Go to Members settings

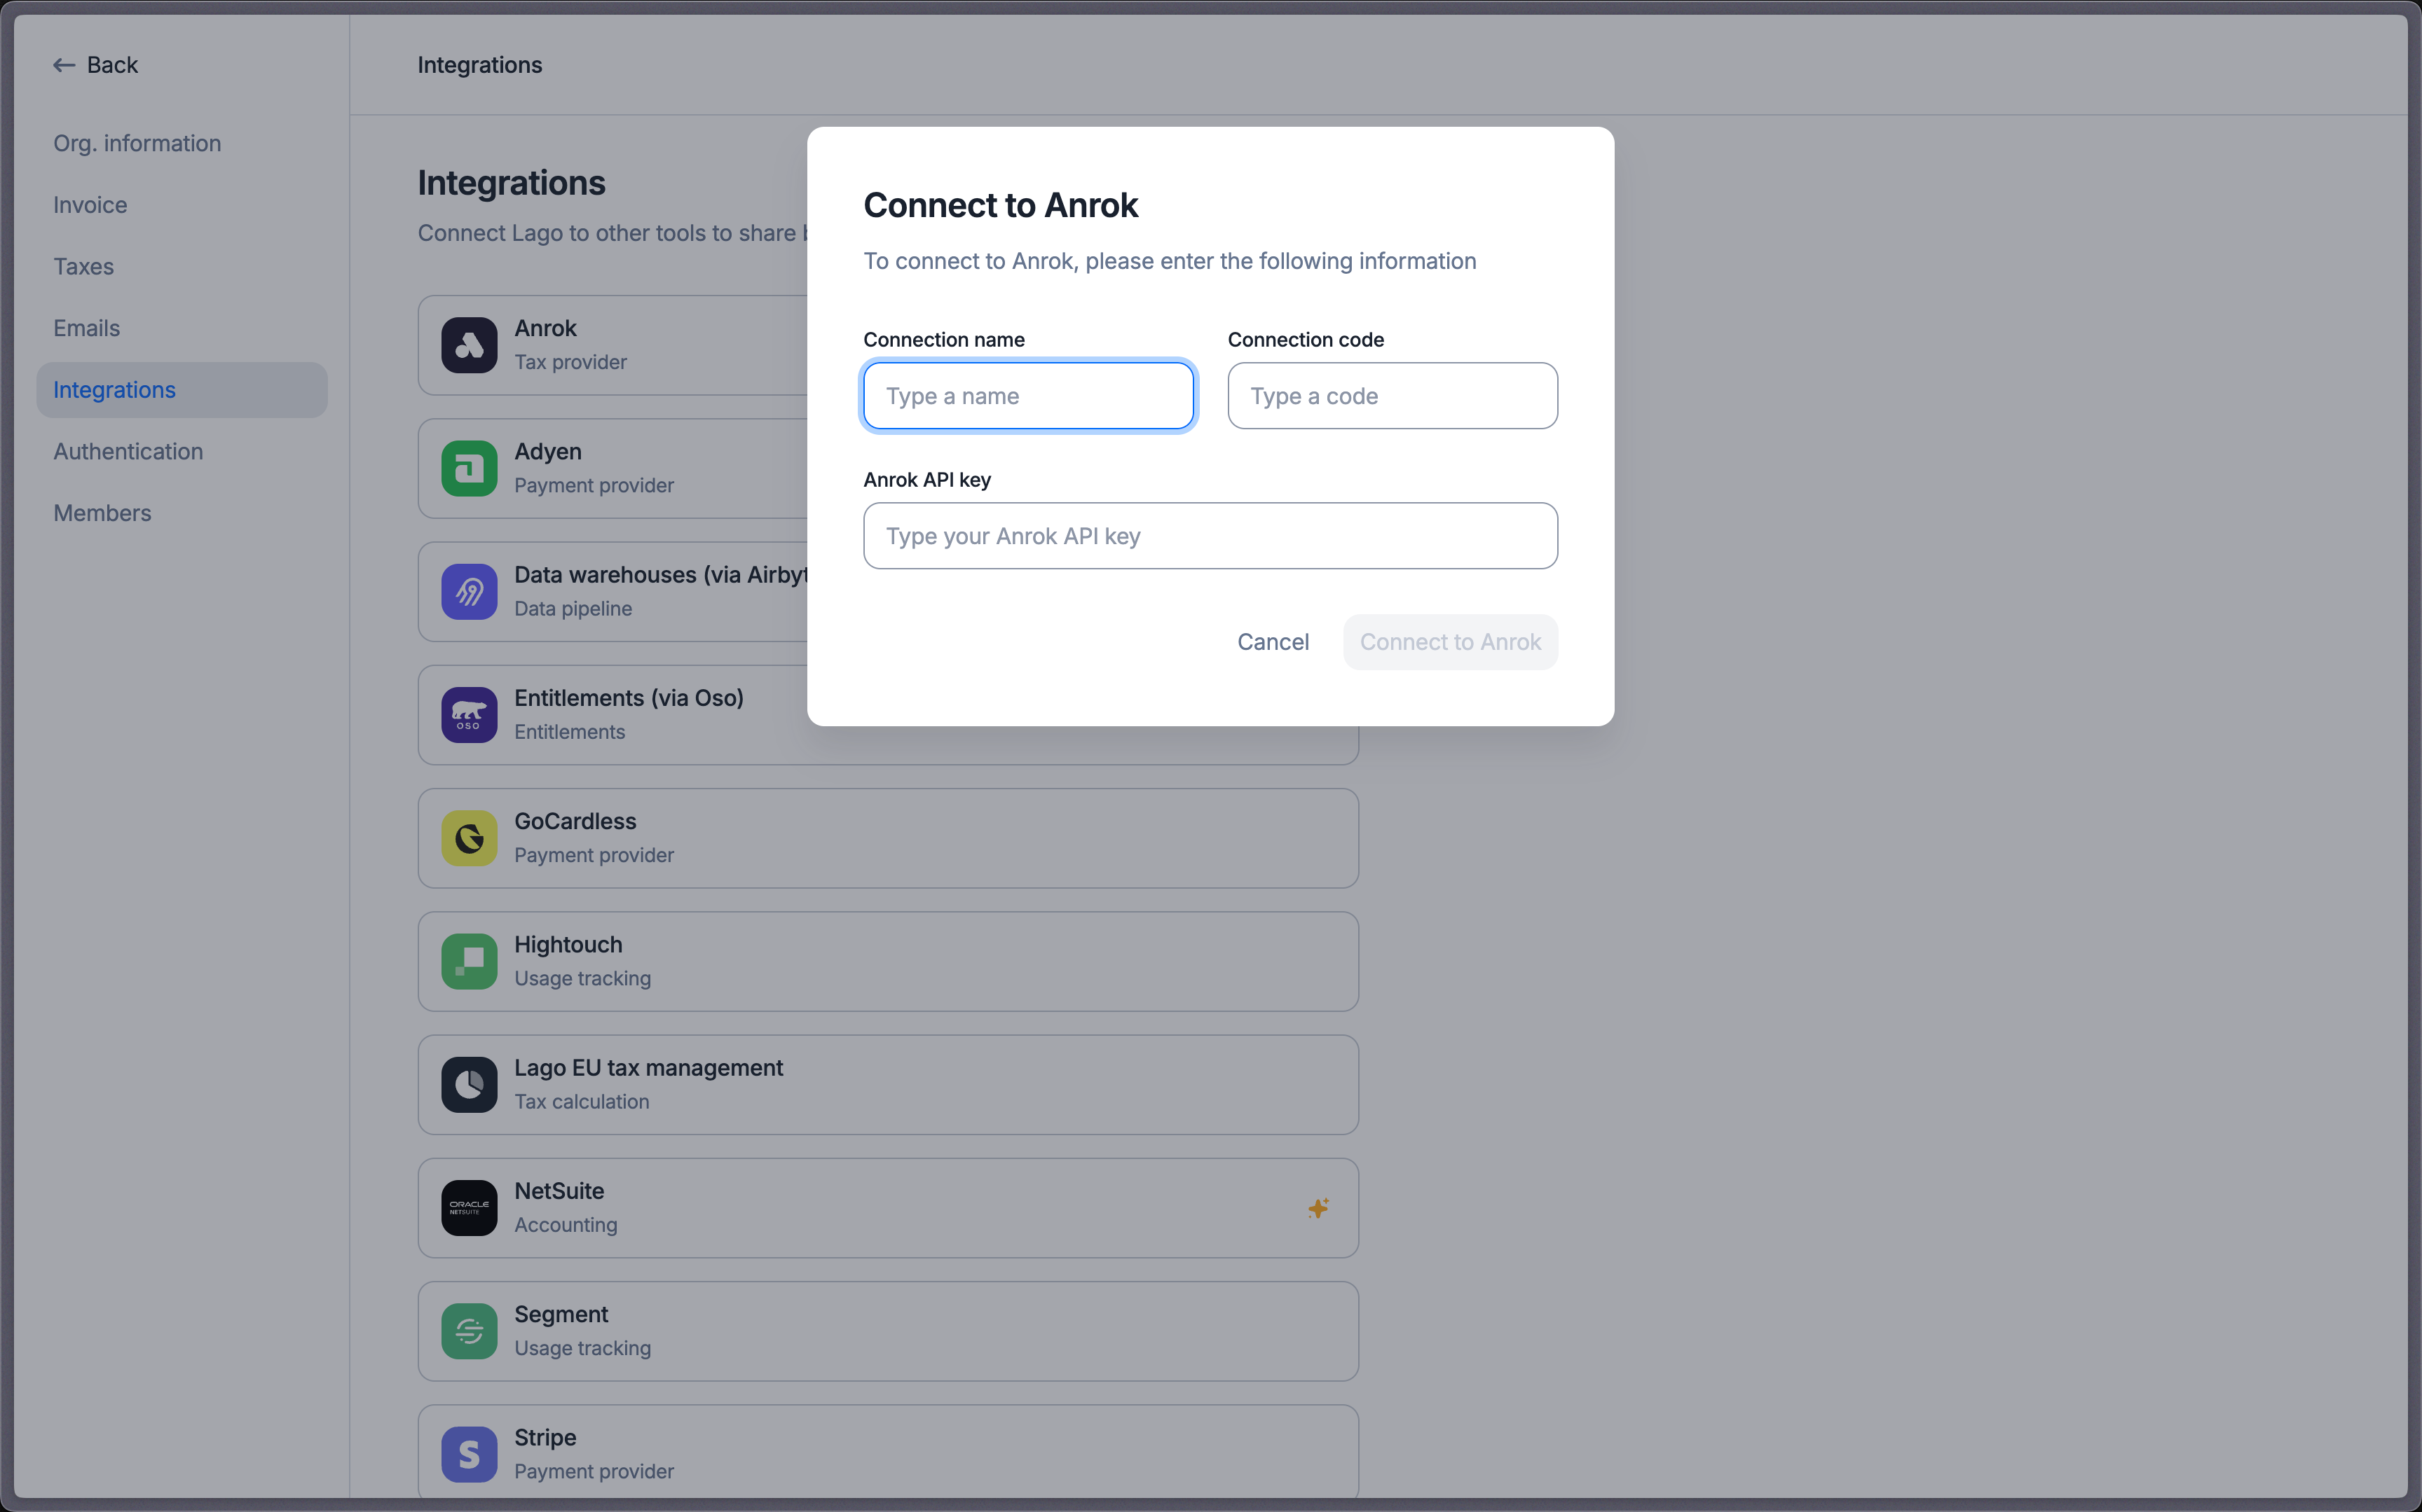pyautogui.click(x=182, y=513)
